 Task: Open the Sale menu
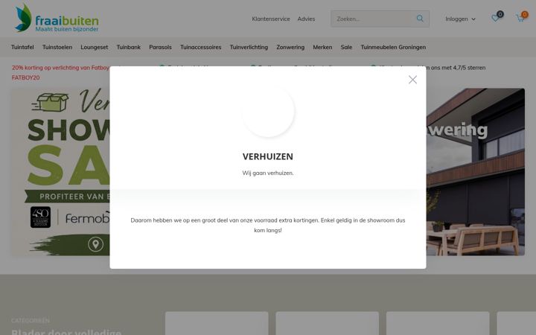(x=346, y=47)
